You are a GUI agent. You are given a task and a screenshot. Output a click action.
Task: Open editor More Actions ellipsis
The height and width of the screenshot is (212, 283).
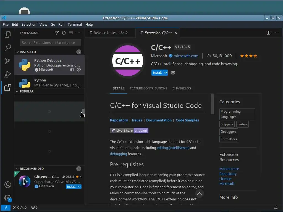(x=276, y=33)
